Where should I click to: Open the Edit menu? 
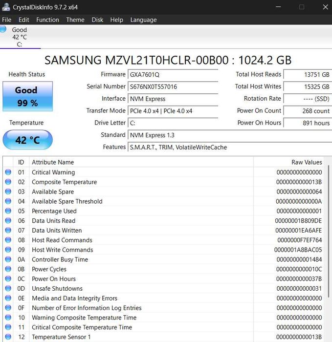coord(23,20)
